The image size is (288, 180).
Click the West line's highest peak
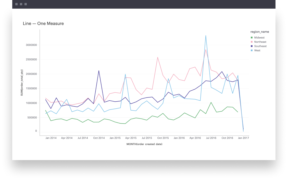click(206, 35)
